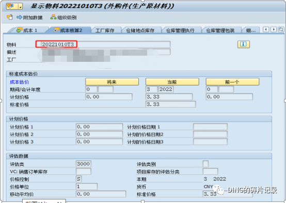Open 附加数据 additional data
Screen dimensions: 286x203
[29, 18]
